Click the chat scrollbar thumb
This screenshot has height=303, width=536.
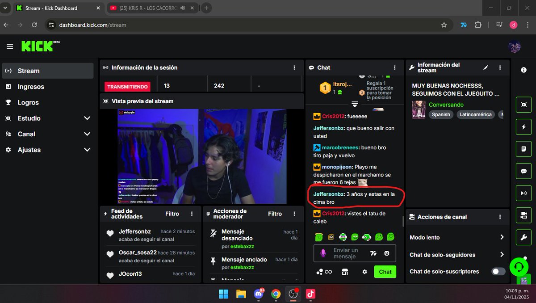(x=403, y=221)
